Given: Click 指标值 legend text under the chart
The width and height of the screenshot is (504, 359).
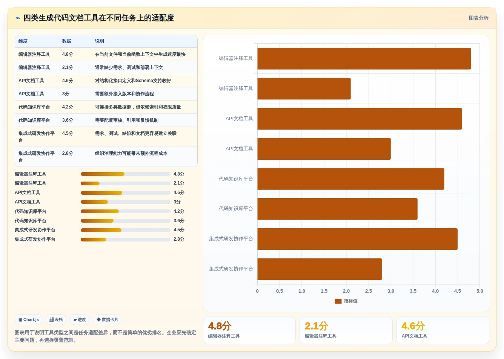Looking at the screenshot, I should [350, 301].
